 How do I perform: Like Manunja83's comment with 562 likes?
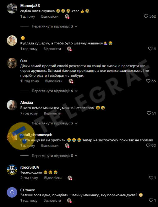click(146, 16)
